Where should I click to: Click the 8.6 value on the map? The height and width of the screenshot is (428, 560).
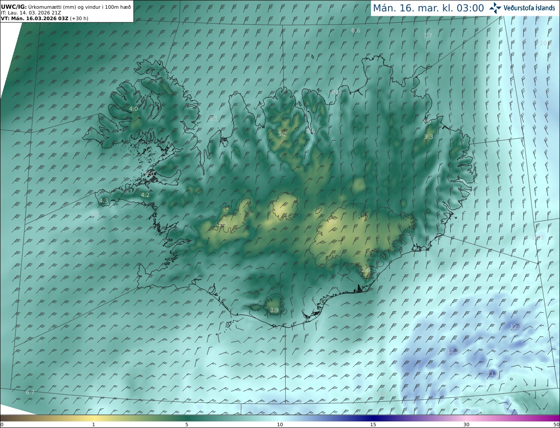tap(311, 131)
